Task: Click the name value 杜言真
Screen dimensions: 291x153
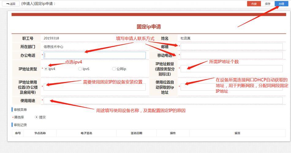Action: (185, 38)
